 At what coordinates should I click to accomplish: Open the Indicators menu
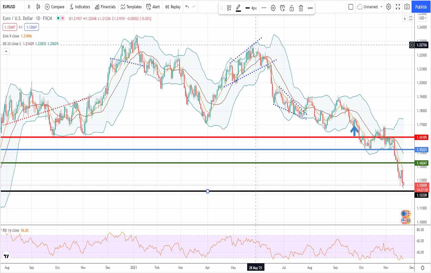tap(80, 7)
